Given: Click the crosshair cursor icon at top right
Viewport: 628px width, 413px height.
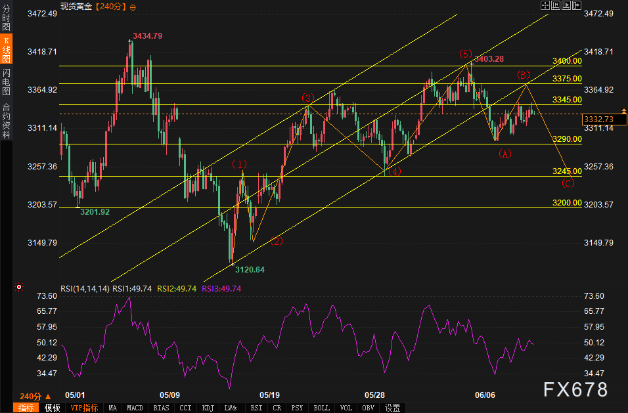Looking at the screenshot, I should tap(545, 6).
